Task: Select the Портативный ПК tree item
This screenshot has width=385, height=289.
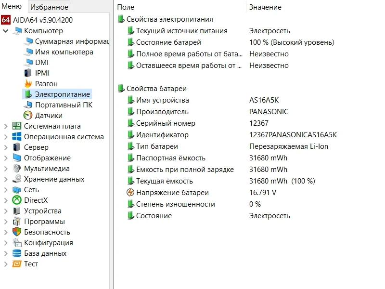Action: (64, 105)
